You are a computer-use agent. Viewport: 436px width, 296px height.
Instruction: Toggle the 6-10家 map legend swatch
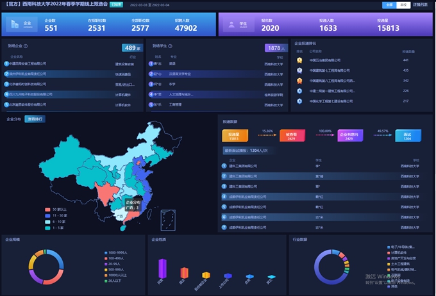click(x=47, y=222)
